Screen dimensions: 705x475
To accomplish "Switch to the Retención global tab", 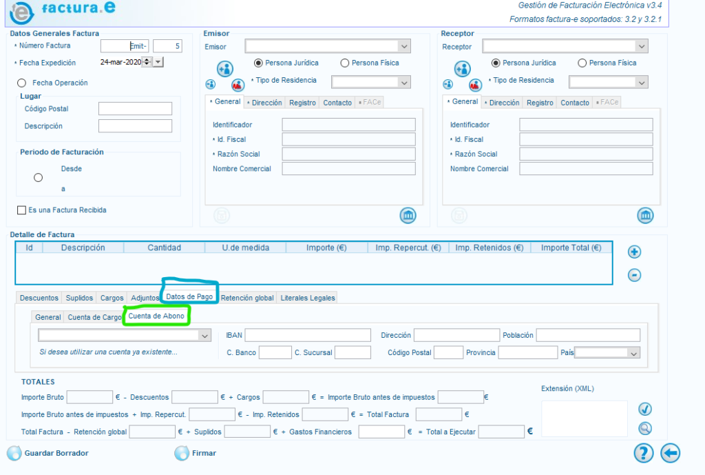I will (247, 298).
